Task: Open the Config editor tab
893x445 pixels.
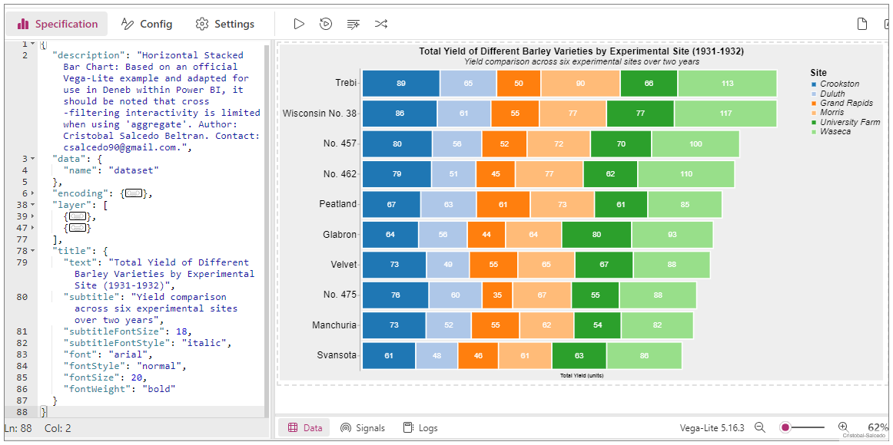Action: pos(147,24)
